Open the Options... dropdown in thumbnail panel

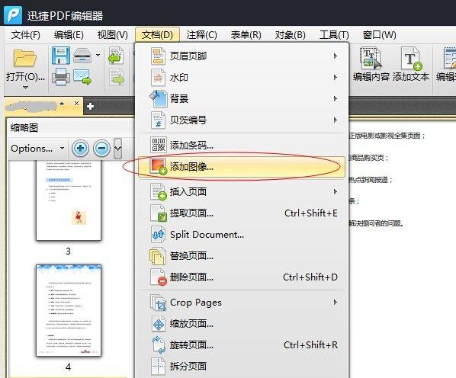point(37,149)
